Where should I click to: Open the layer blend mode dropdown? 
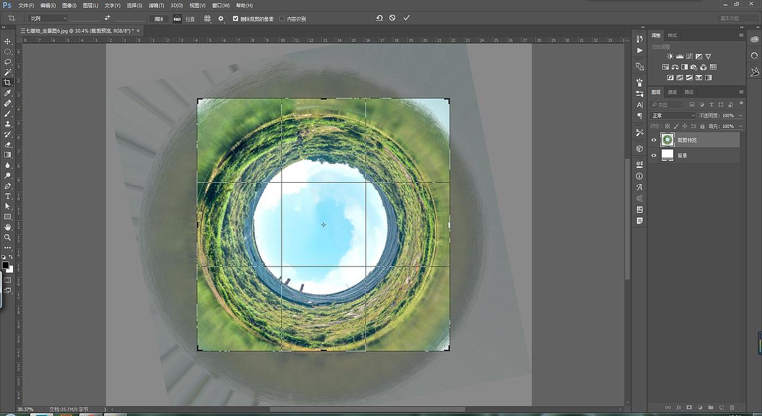(x=673, y=115)
